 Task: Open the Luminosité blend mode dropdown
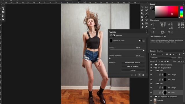[160, 58]
